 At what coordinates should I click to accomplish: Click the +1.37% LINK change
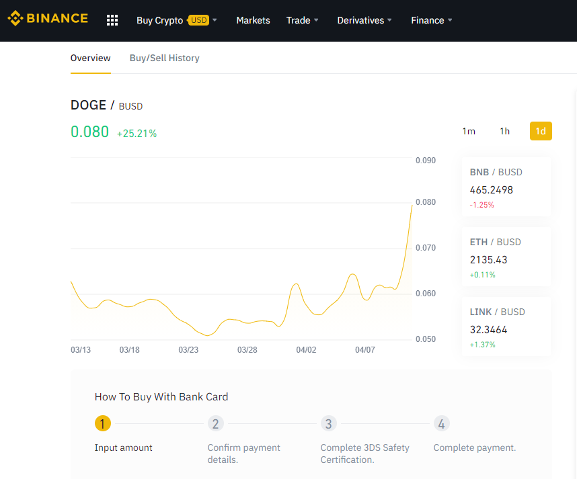click(482, 345)
